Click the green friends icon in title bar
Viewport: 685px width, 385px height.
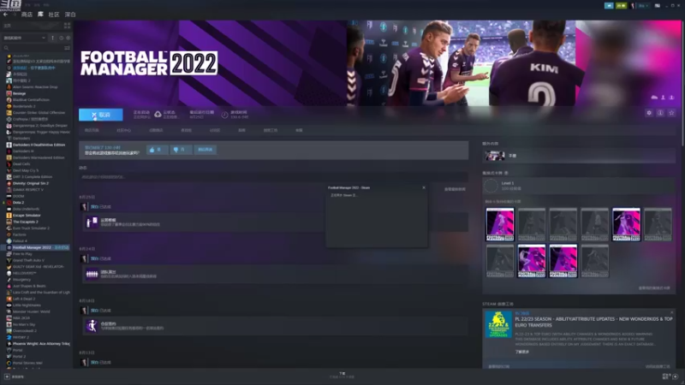[621, 6]
